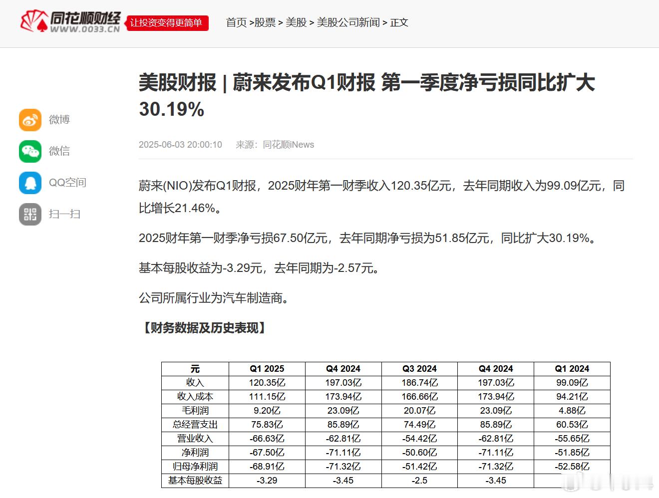Open 股票 breadcrumb link
This screenshot has height=498, width=659.
click(265, 22)
